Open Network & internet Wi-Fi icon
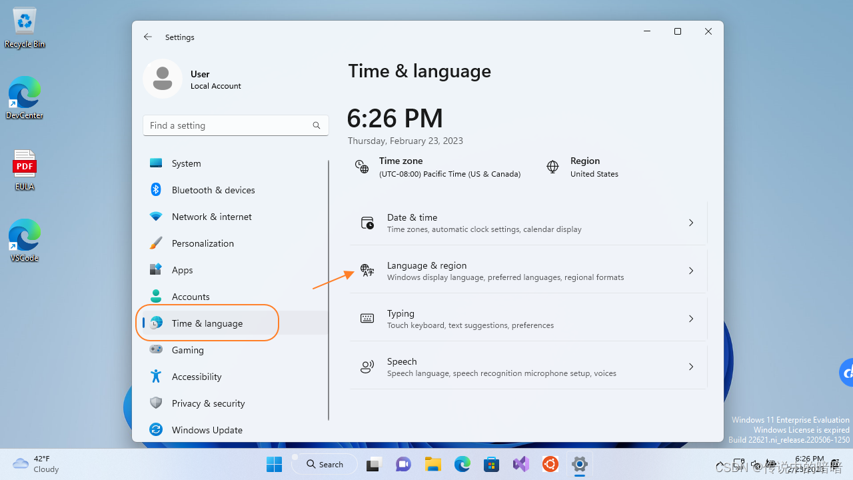This screenshot has height=480, width=853. 156,217
